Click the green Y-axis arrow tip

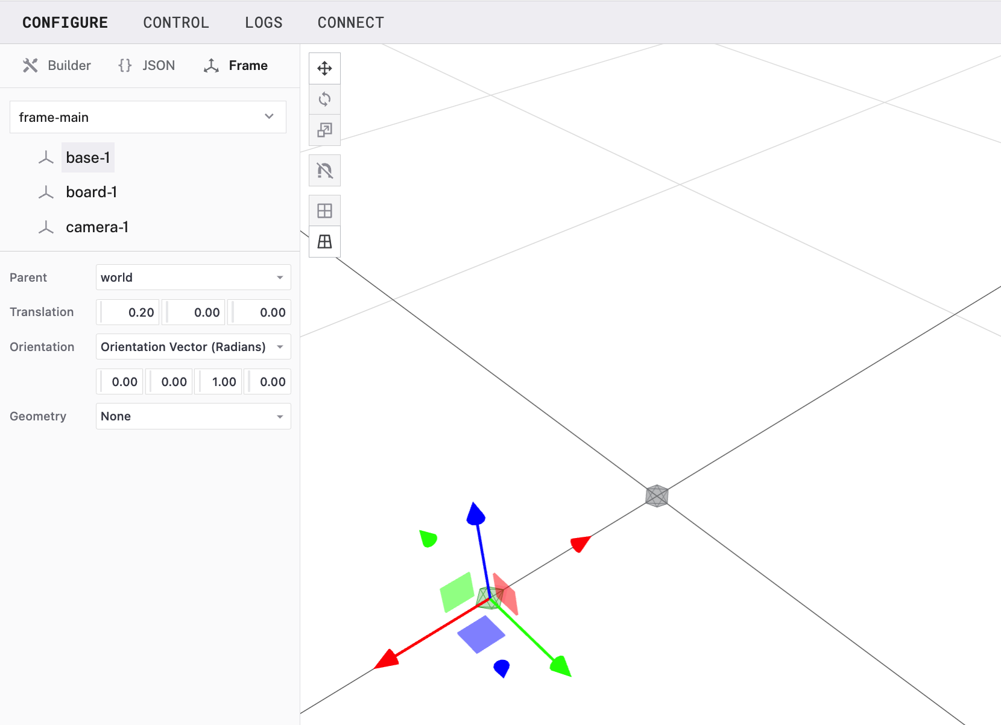561,666
